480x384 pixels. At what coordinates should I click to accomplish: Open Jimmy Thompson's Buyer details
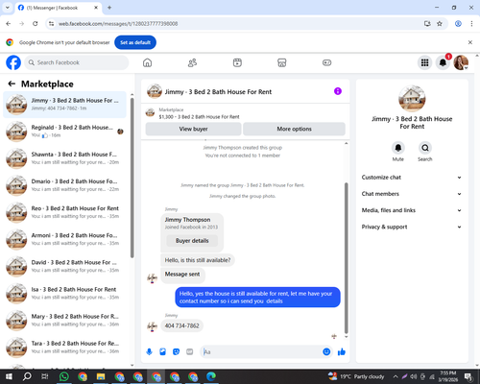pos(192,241)
